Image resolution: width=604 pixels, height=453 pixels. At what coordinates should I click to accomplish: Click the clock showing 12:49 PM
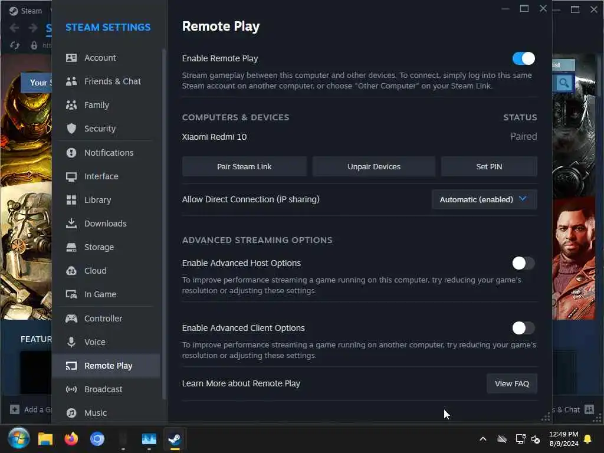(x=563, y=434)
